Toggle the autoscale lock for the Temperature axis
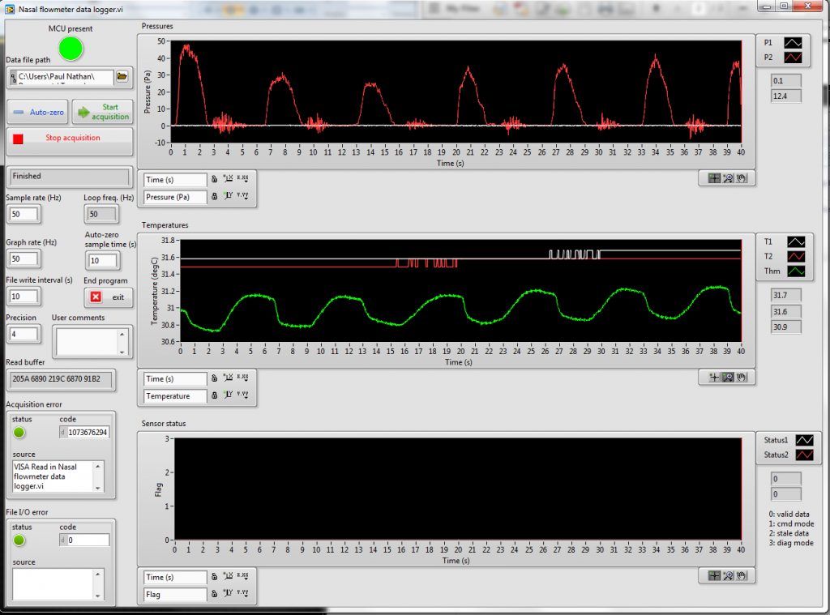The height and width of the screenshot is (615, 830). point(214,395)
